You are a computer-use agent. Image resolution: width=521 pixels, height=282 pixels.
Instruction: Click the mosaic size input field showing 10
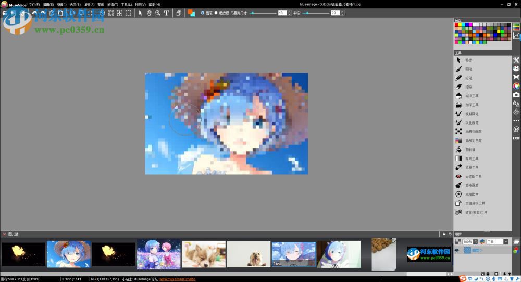click(282, 13)
